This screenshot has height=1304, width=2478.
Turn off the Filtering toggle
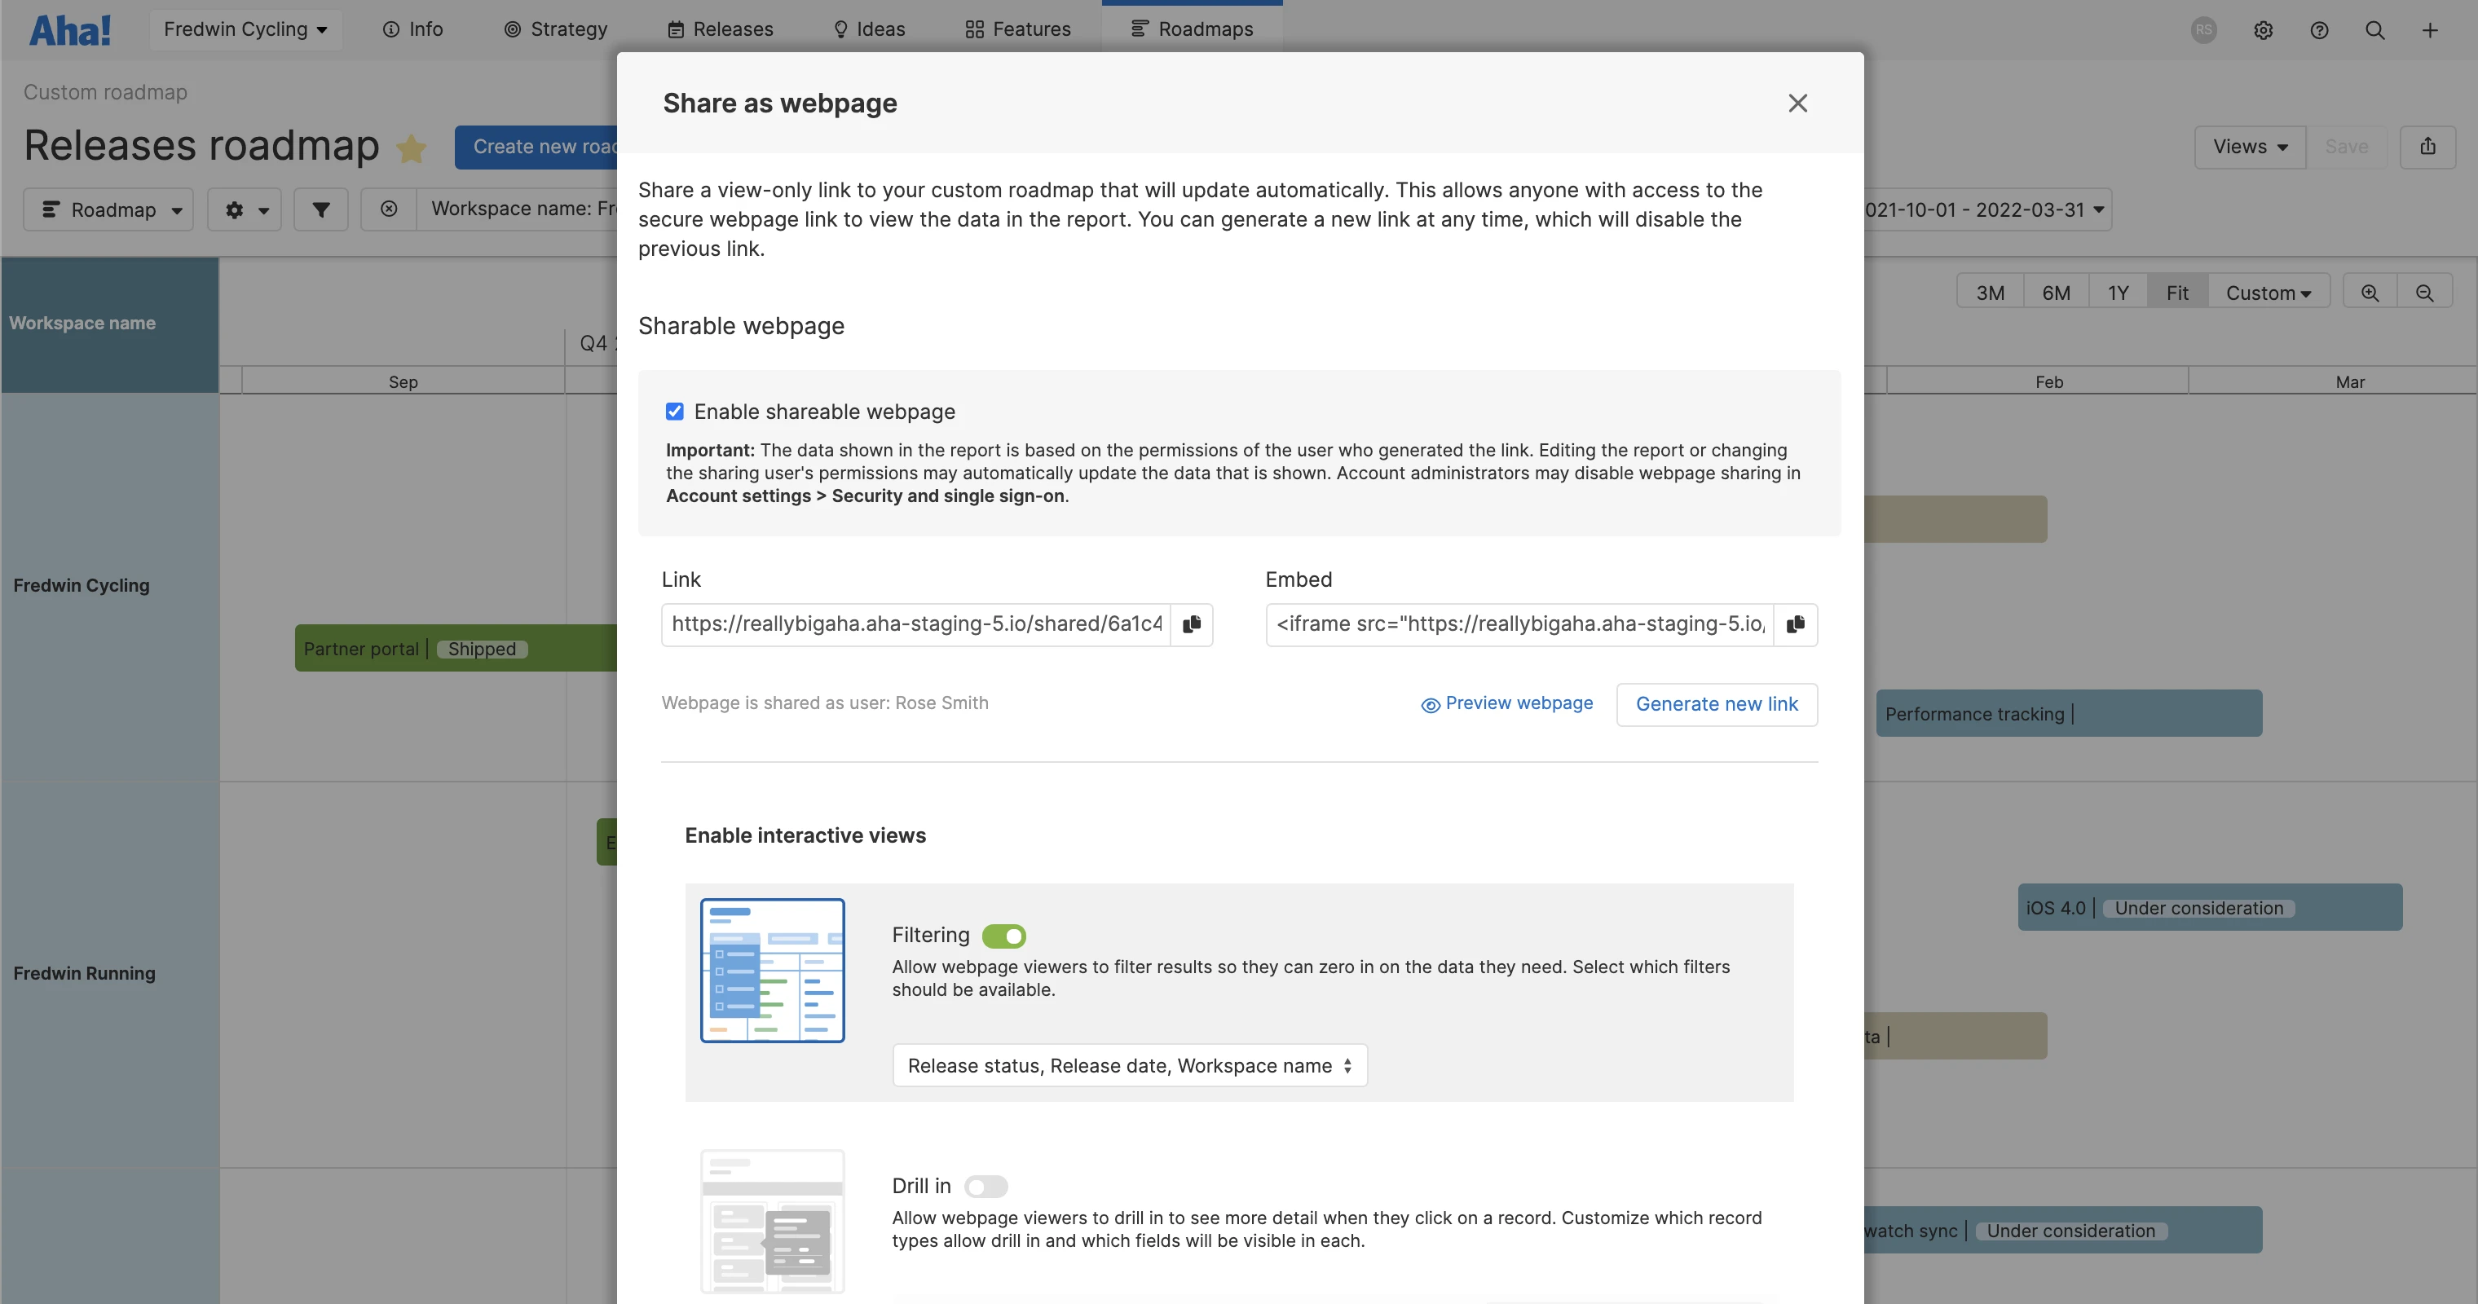pos(1003,936)
